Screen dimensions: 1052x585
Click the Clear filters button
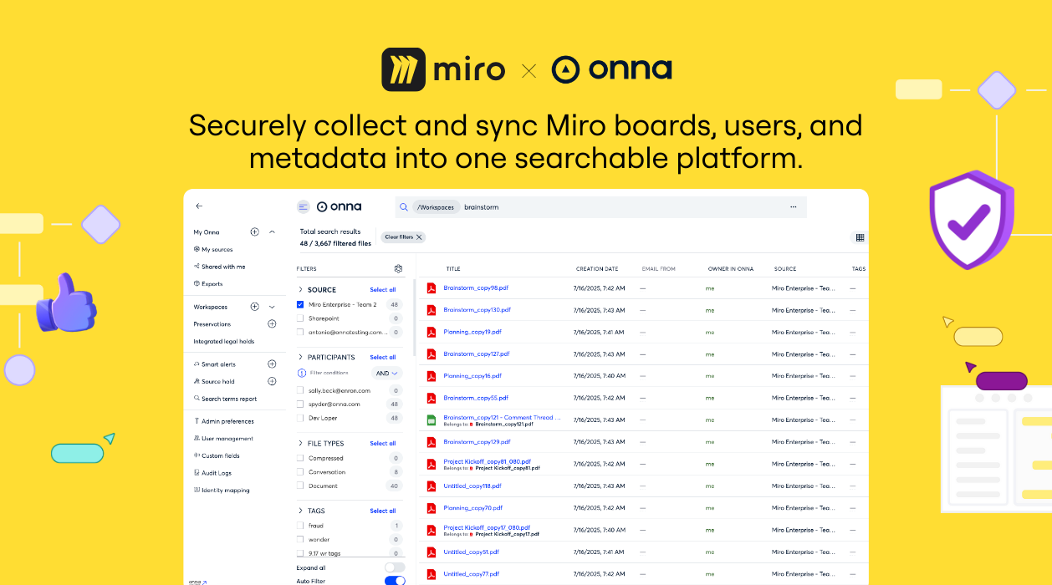click(404, 237)
